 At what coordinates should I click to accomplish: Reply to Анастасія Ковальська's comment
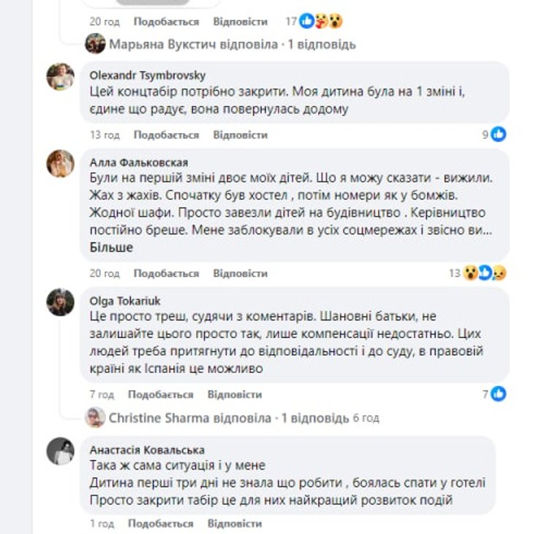234,524
